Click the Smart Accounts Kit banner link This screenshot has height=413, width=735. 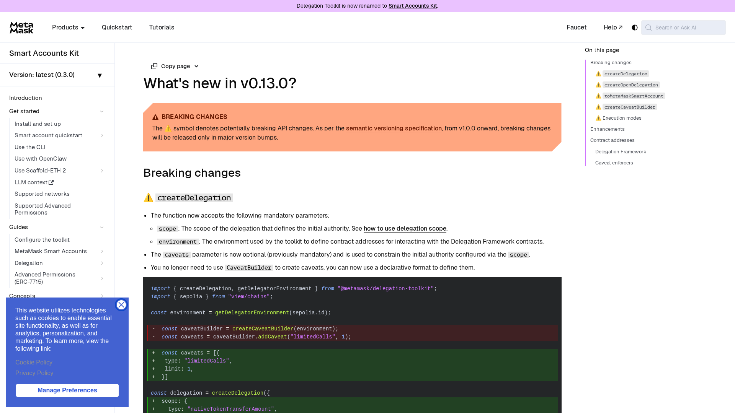[413, 6]
